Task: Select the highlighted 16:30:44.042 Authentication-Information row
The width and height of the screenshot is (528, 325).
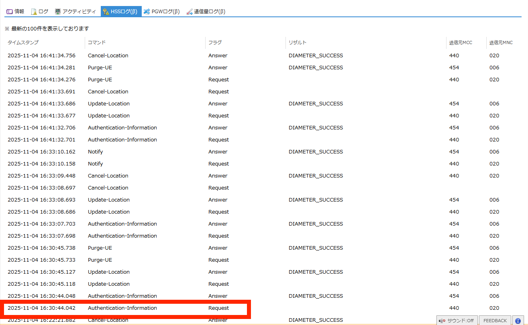Action: (122, 308)
